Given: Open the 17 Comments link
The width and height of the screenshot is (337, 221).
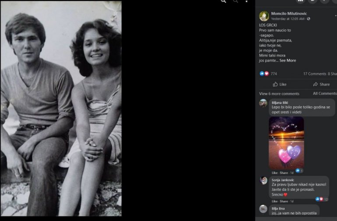Looking at the screenshot, I should coord(314,74).
